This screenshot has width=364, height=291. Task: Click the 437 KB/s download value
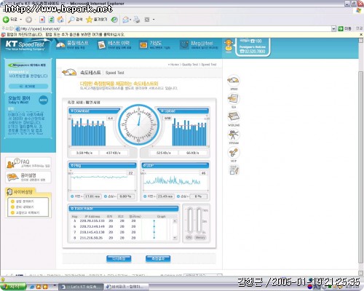(114, 153)
